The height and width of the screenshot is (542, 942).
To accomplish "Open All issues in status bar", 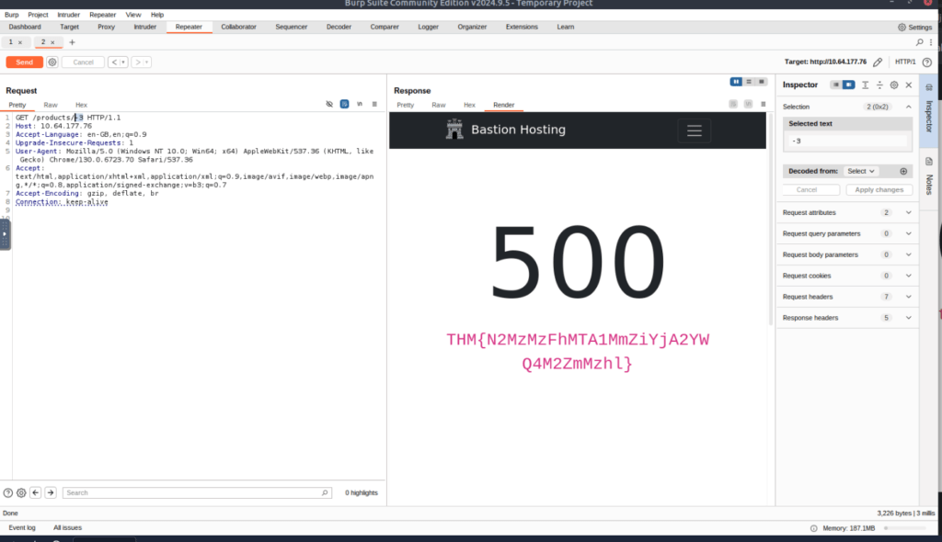I will [x=67, y=527].
